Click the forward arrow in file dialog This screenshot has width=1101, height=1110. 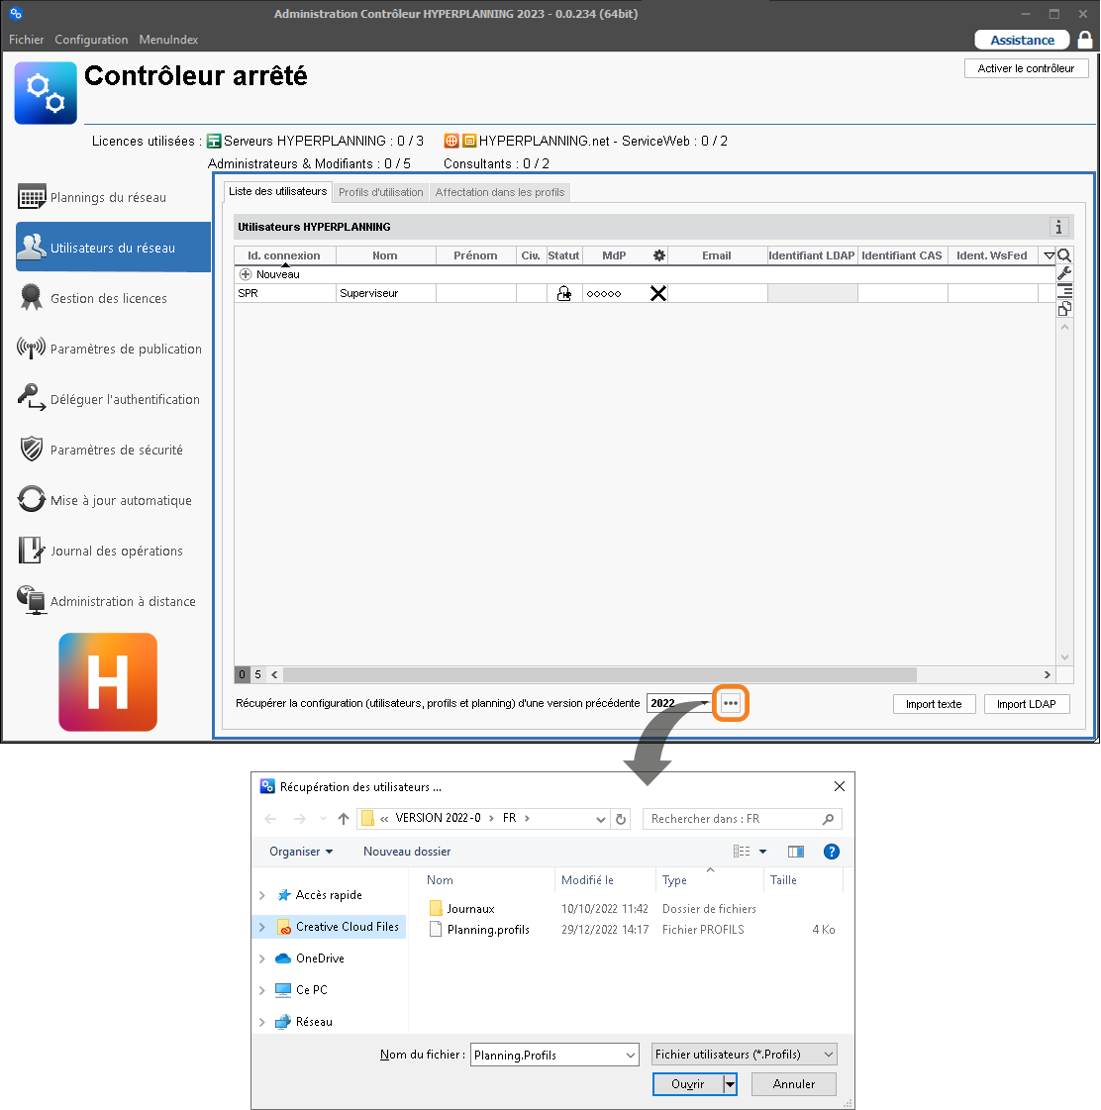click(300, 819)
